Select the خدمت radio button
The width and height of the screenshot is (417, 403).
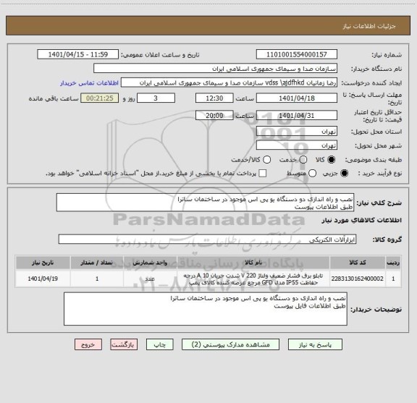click(303, 160)
